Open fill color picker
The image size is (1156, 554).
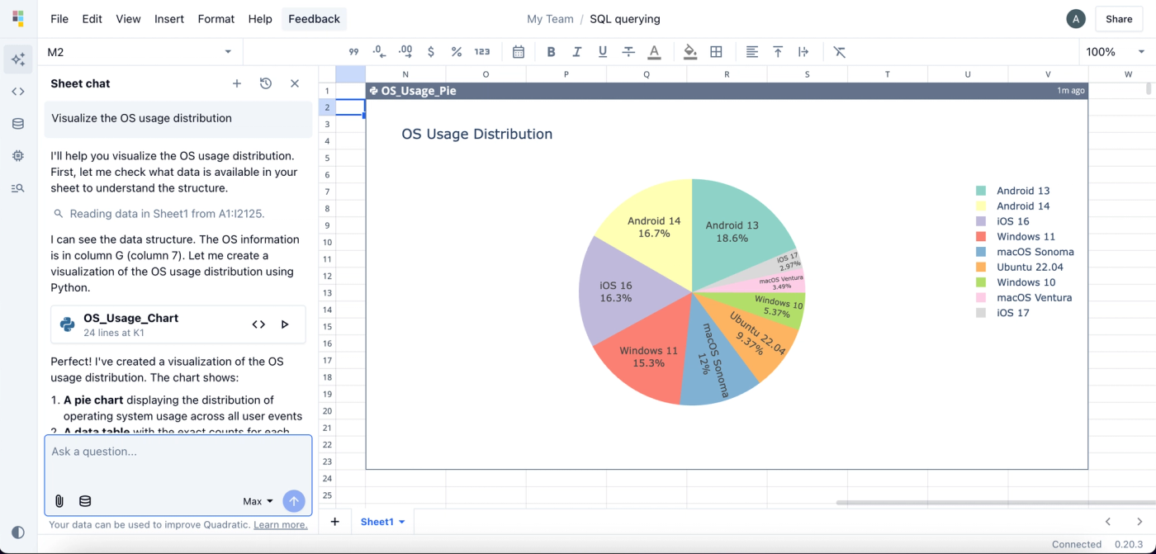click(x=690, y=52)
